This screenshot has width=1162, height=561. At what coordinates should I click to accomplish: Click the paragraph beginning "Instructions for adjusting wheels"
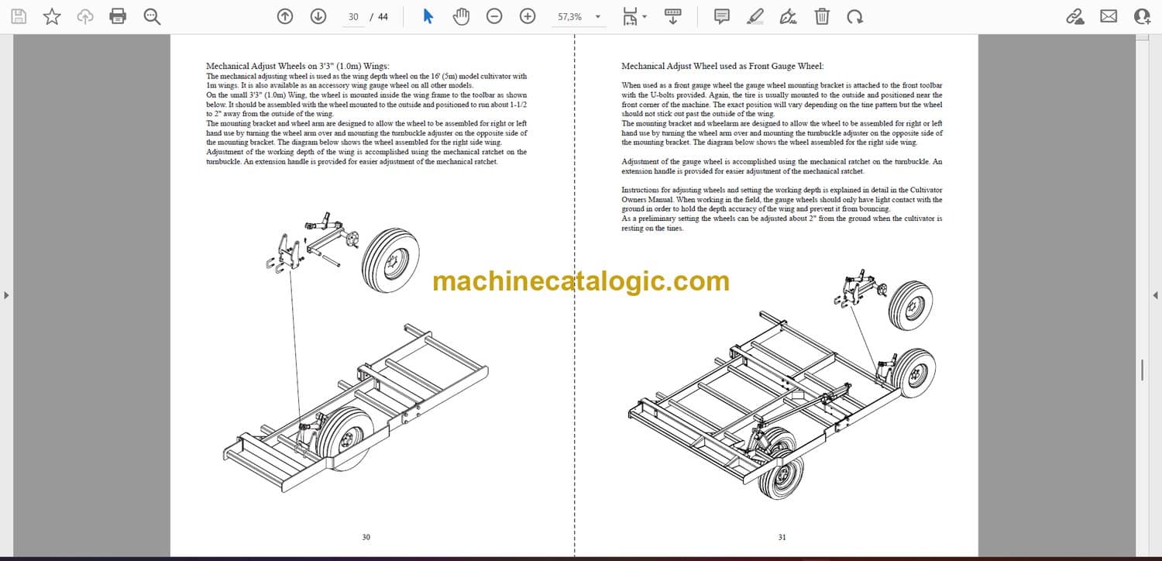(782, 199)
